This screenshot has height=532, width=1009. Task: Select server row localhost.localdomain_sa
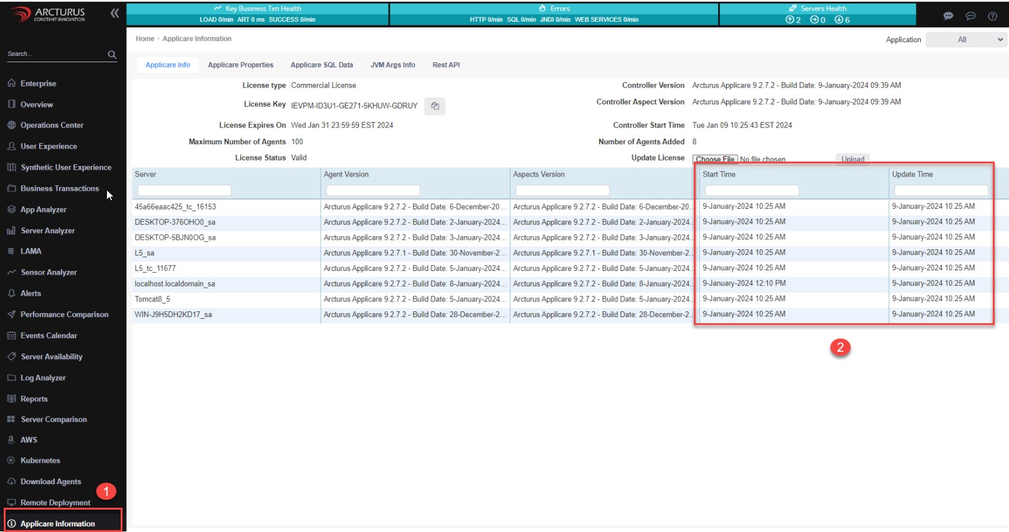tap(175, 284)
